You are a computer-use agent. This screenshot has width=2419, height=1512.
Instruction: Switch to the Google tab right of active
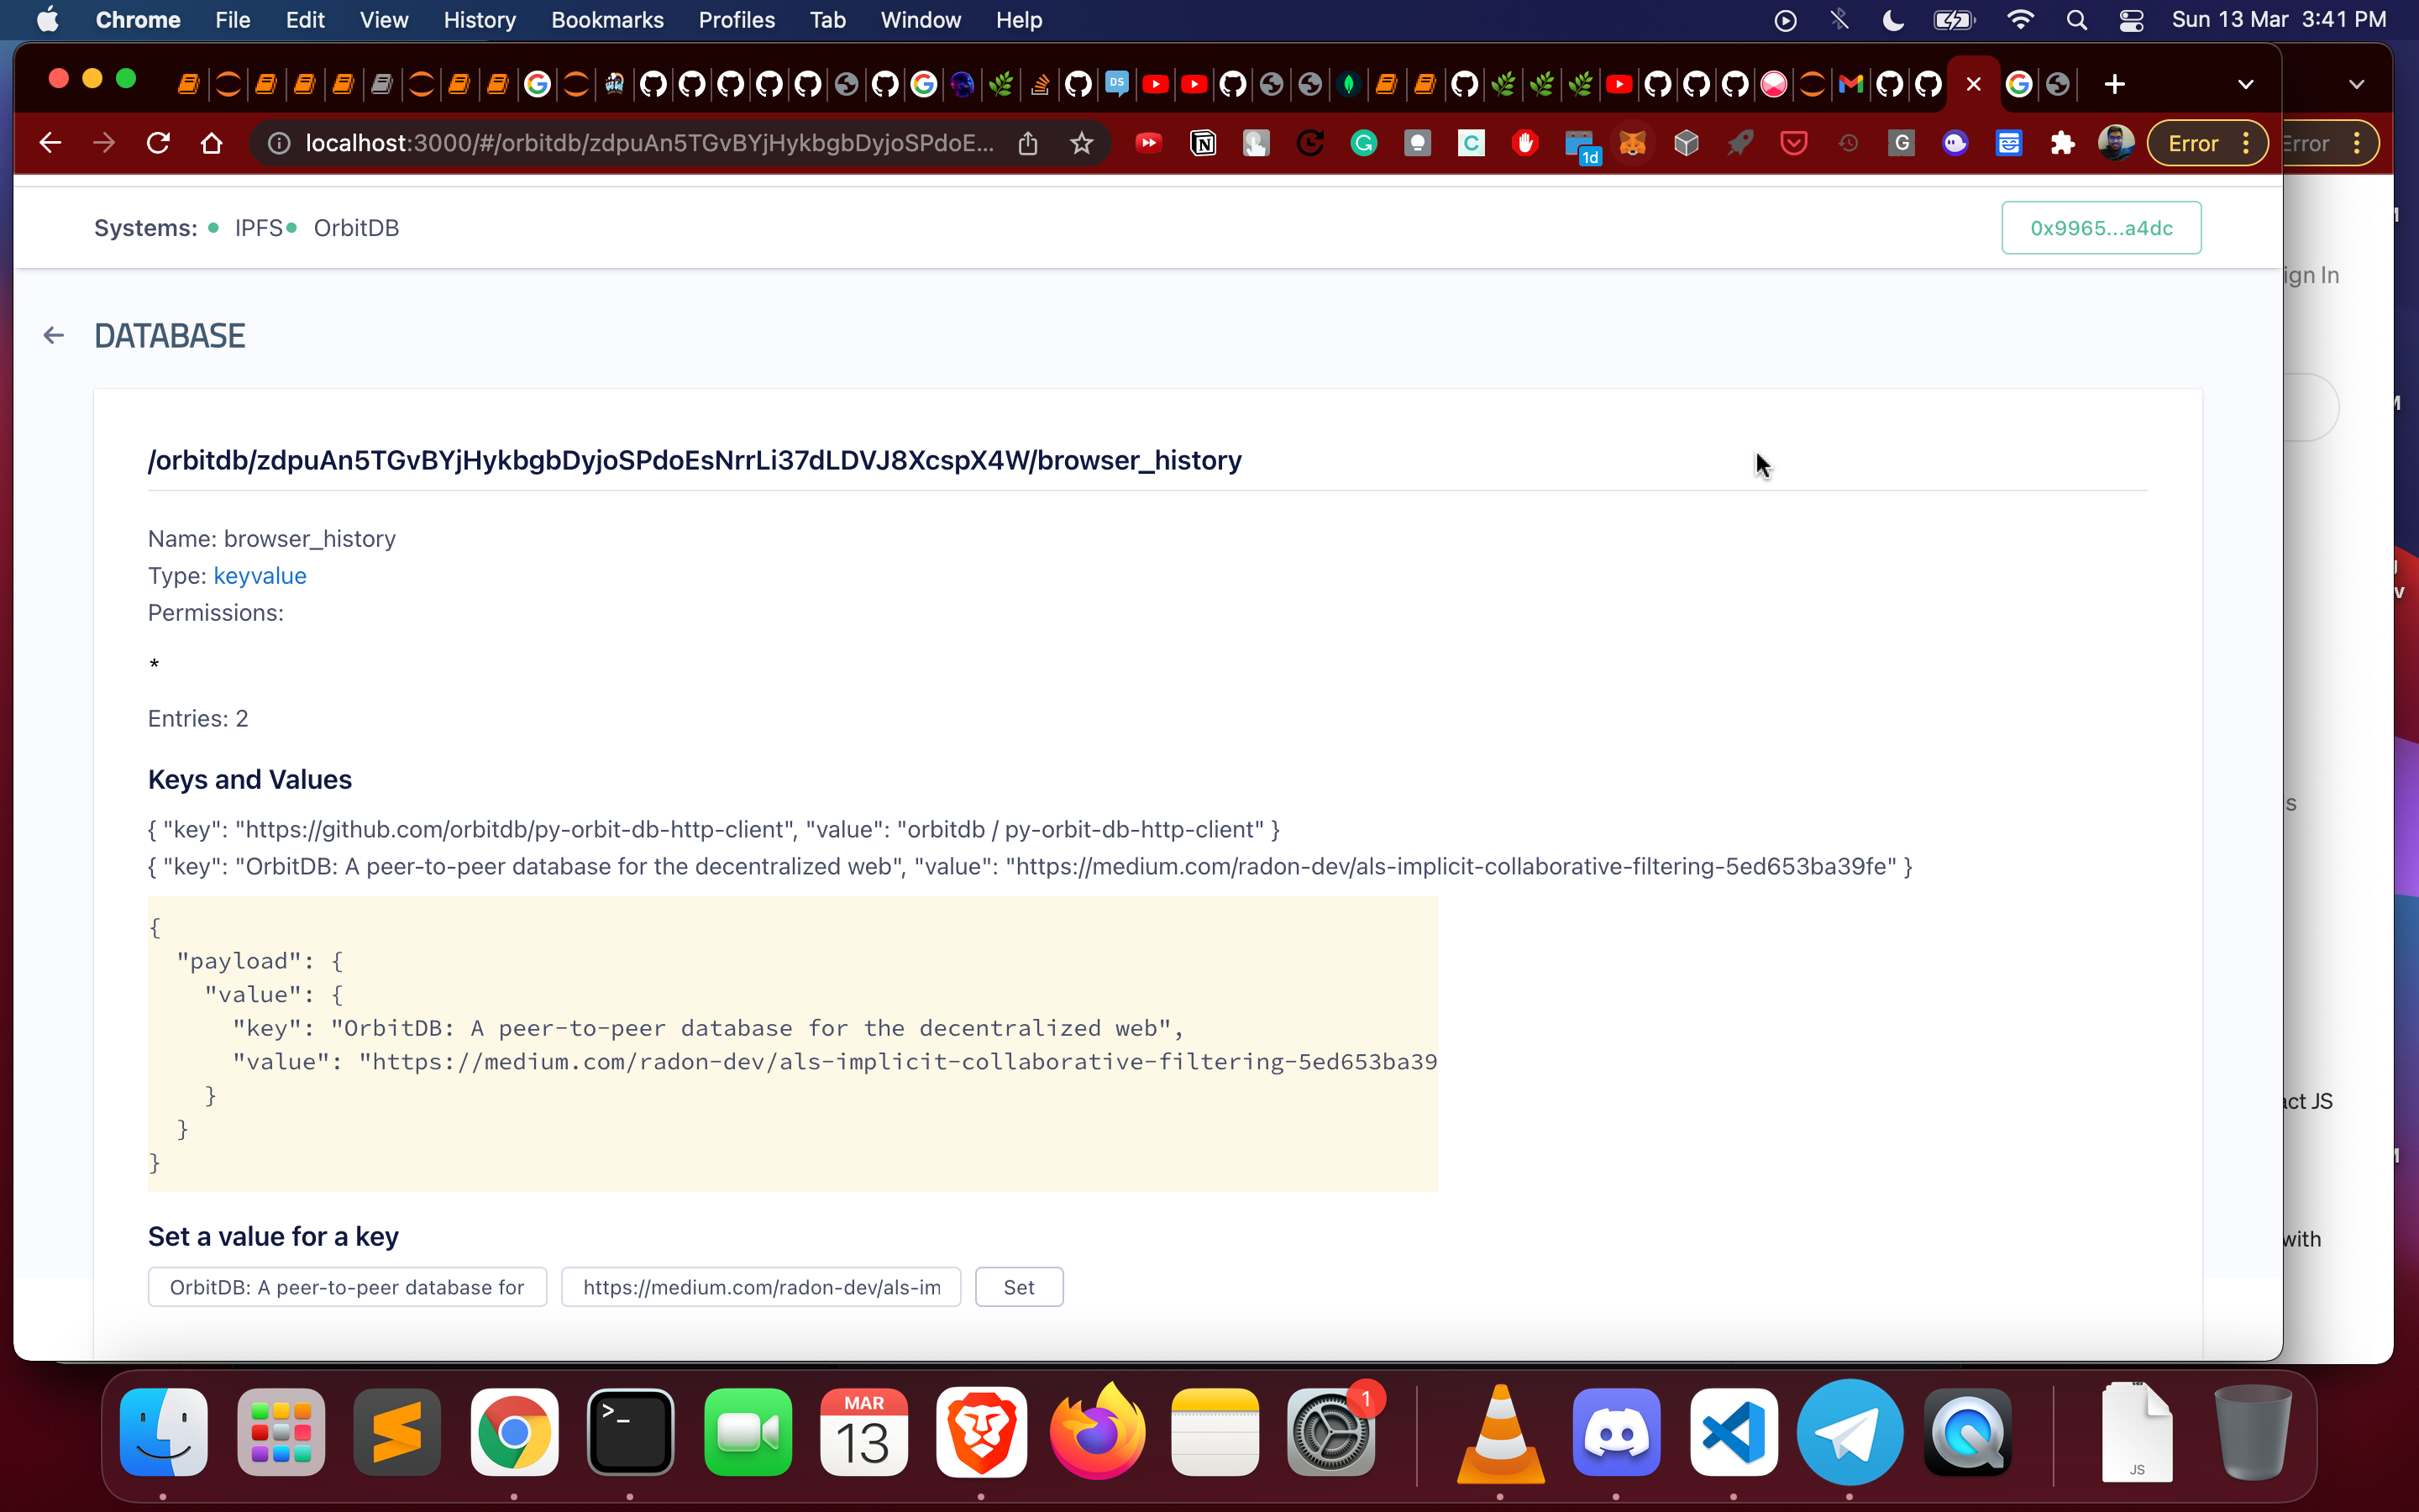click(x=2018, y=84)
